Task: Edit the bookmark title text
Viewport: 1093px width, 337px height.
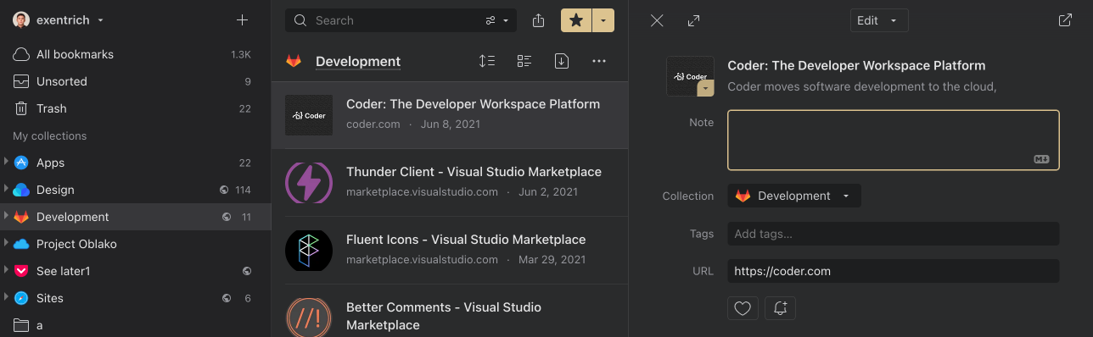Action: (x=856, y=65)
